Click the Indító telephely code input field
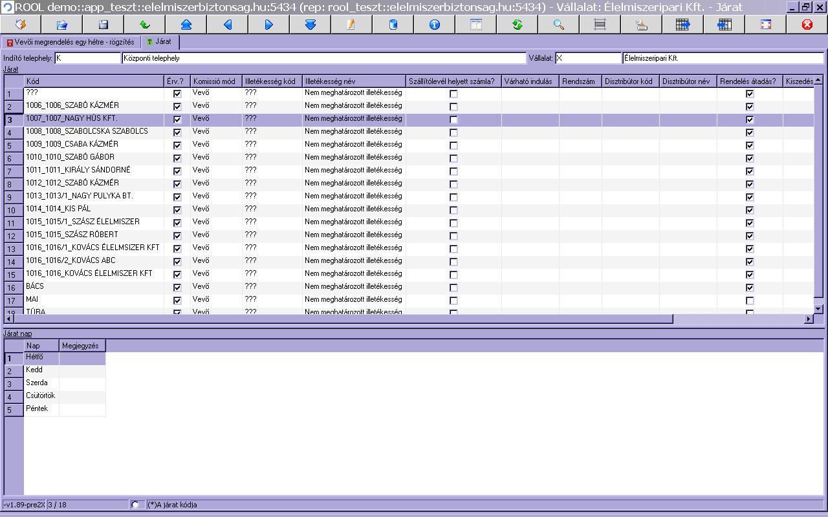The width and height of the screenshot is (828, 517). click(x=88, y=58)
